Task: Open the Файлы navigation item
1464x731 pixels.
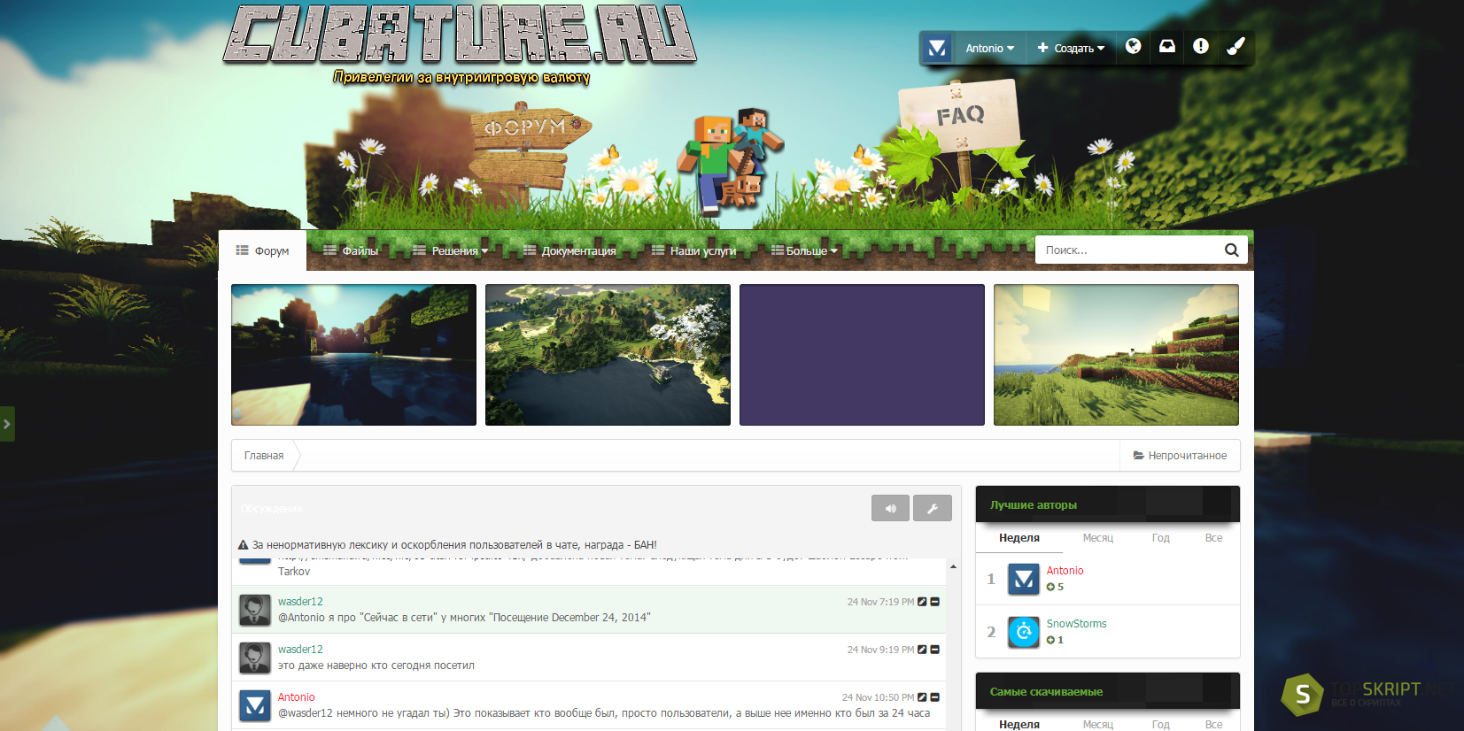Action: [x=351, y=250]
